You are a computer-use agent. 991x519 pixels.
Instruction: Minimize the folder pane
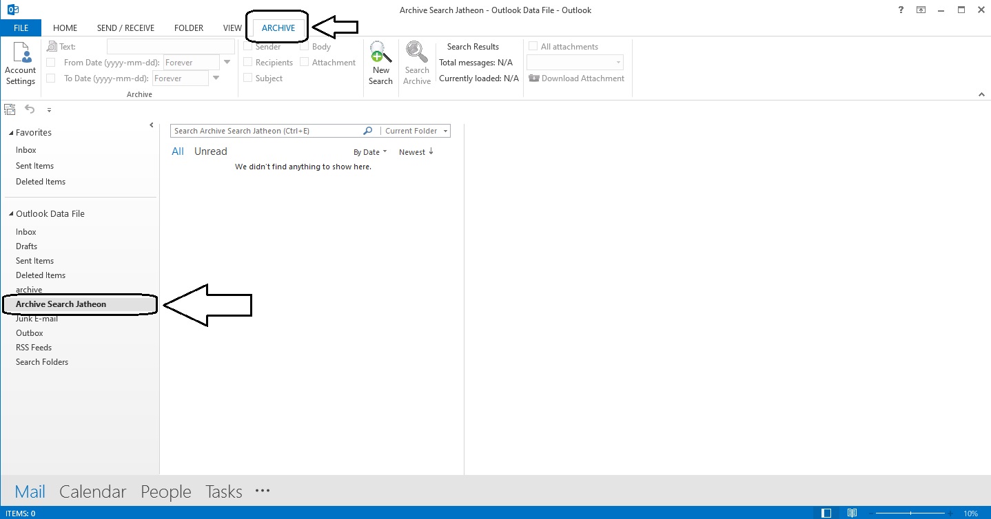click(x=152, y=125)
